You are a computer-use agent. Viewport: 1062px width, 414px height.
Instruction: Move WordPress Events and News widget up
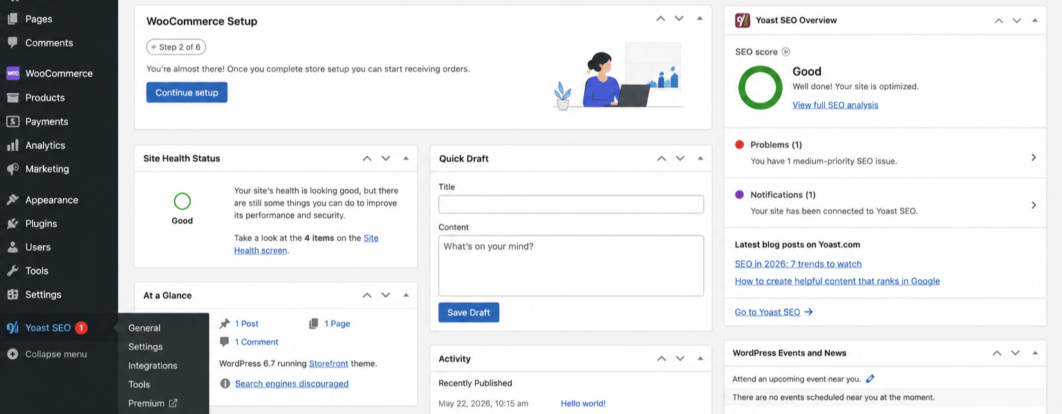(997, 352)
